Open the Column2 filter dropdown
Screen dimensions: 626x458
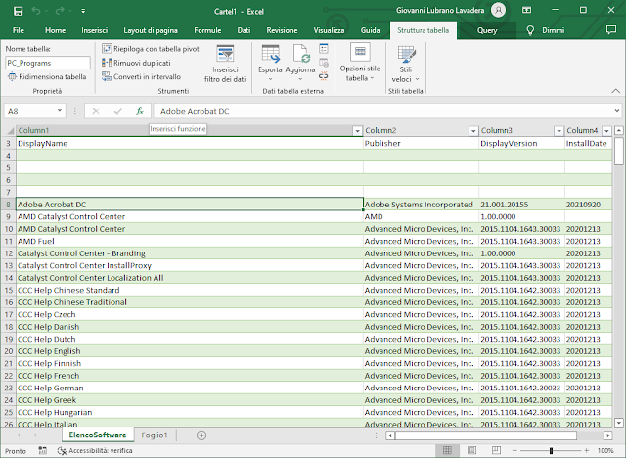[x=473, y=131]
